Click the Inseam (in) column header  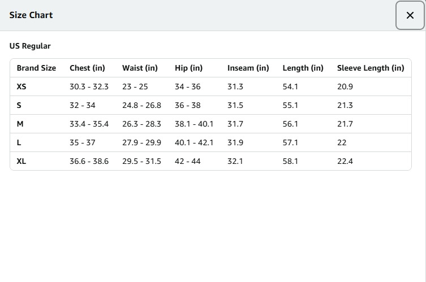(x=248, y=68)
